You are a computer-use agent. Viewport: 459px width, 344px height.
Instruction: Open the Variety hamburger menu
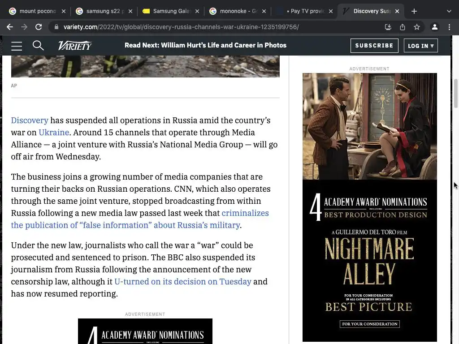tap(17, 46)
